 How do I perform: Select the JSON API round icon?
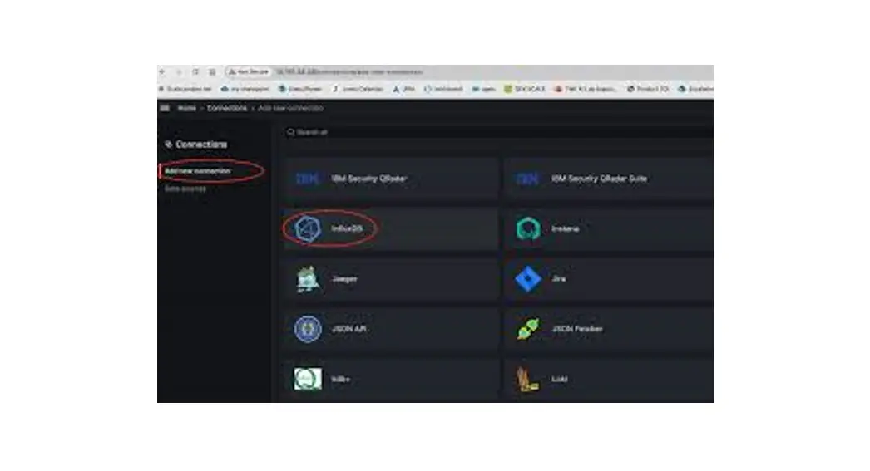click(x=308, y=329)
